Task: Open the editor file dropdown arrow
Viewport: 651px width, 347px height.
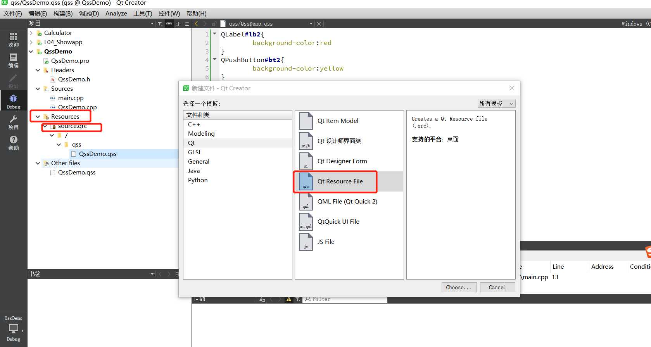Action: pyautogui.click(x=311, y=24)
